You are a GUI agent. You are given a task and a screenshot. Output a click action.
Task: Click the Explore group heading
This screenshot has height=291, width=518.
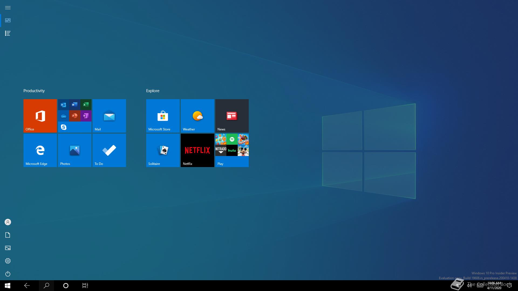[153, 91]
